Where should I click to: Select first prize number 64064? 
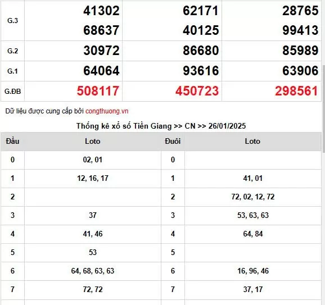pos(101,71)
